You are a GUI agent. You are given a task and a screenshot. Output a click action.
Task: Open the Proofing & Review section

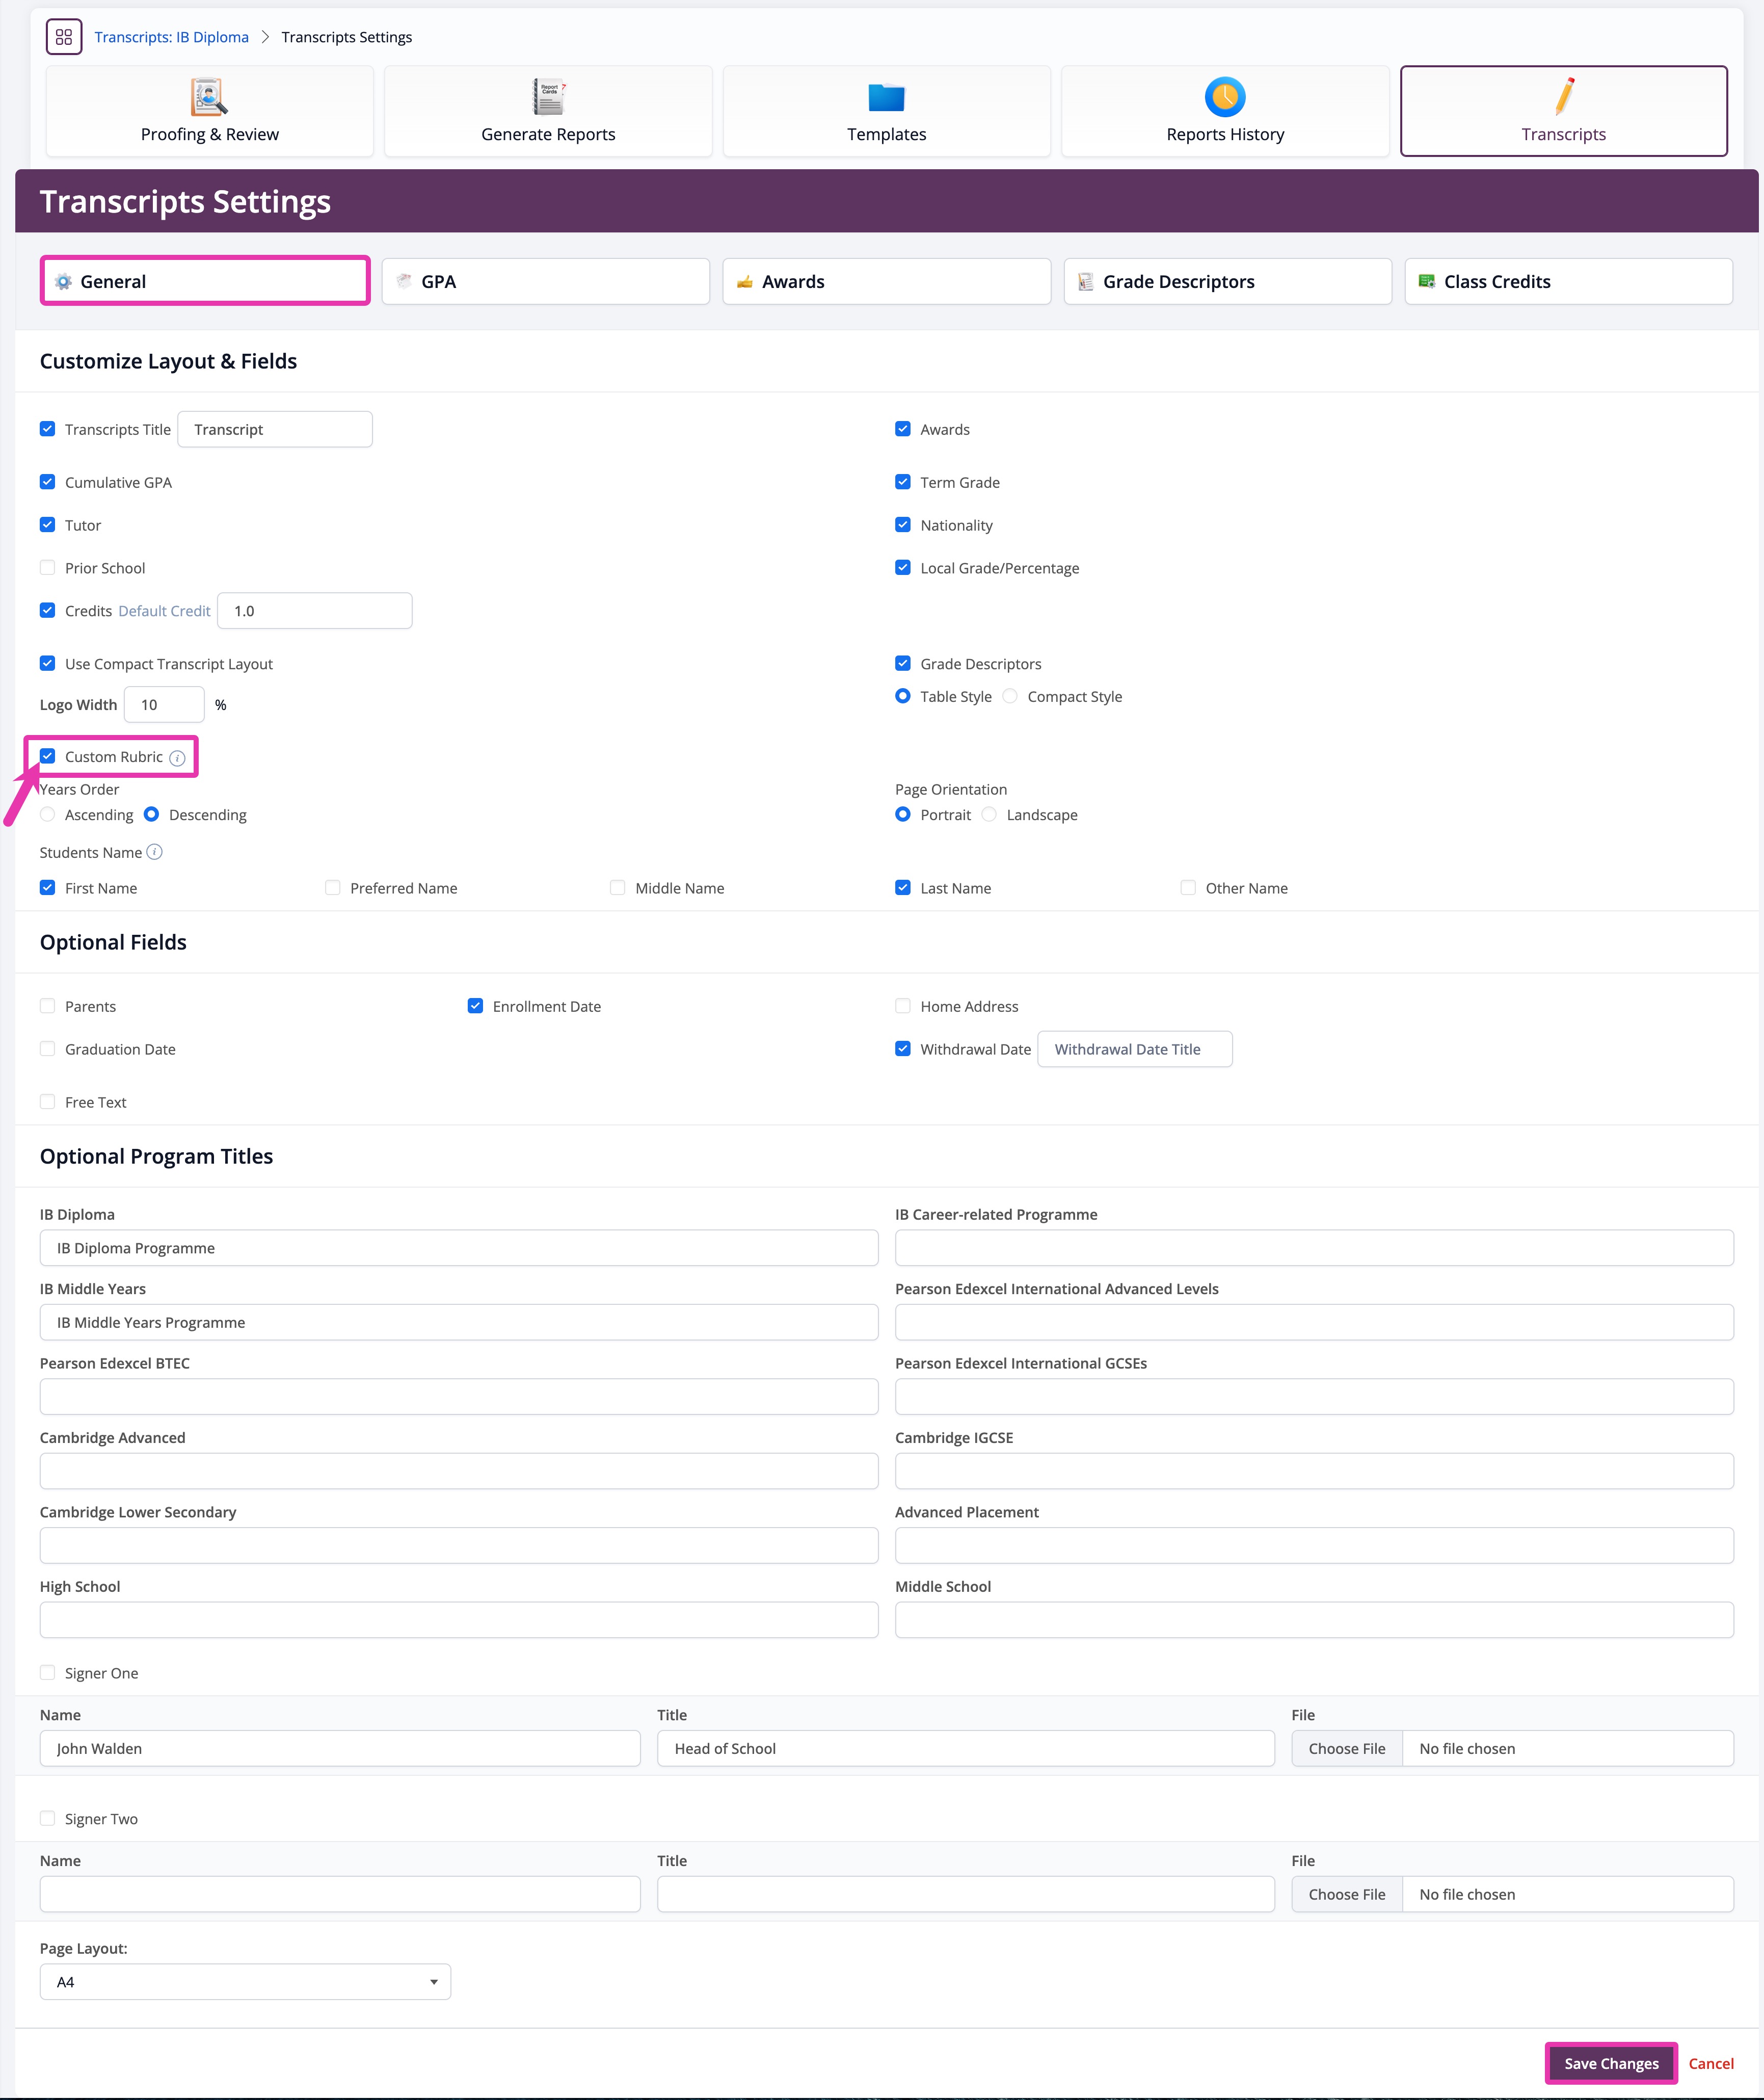click(208, 110)
